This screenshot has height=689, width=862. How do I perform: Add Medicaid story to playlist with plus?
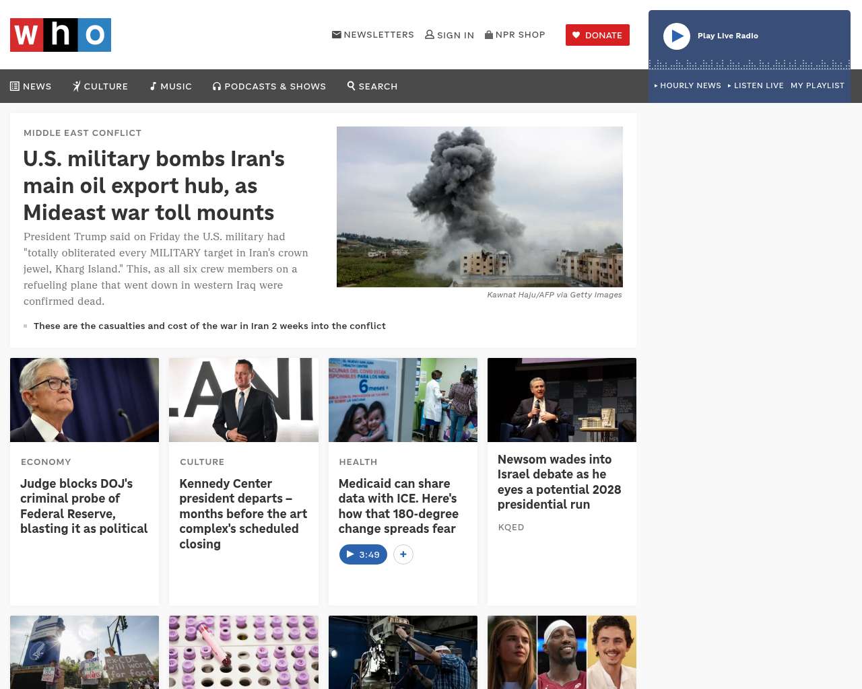tap(403, 554)
